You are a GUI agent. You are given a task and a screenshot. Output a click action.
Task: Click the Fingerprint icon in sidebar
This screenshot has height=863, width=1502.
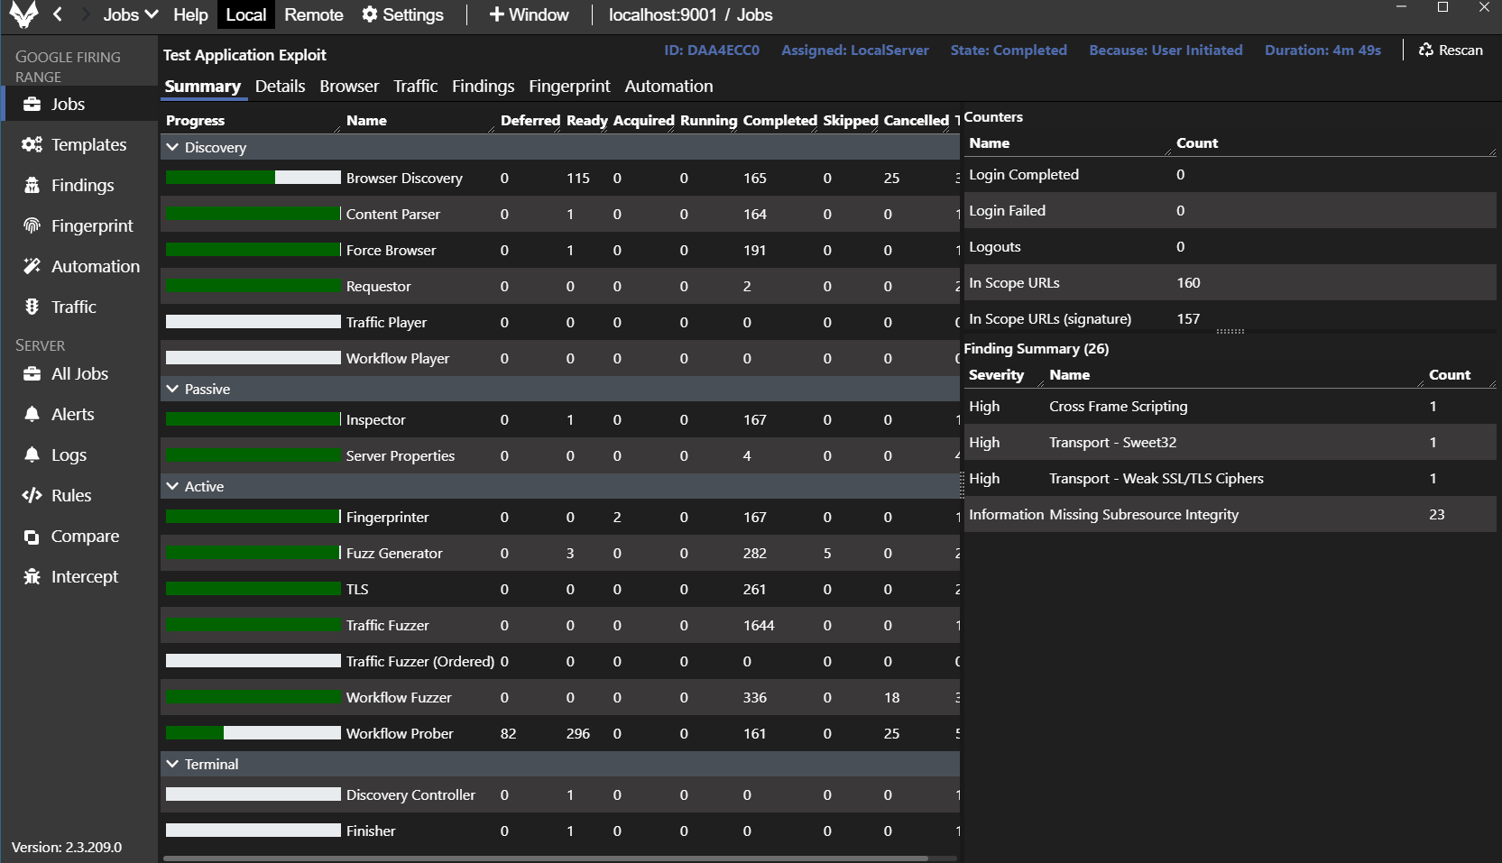[x=32, y=226]
